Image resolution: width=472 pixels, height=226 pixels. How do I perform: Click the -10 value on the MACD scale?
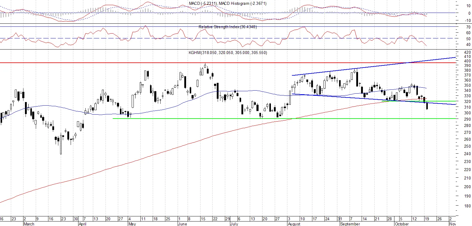click(468, 21)
